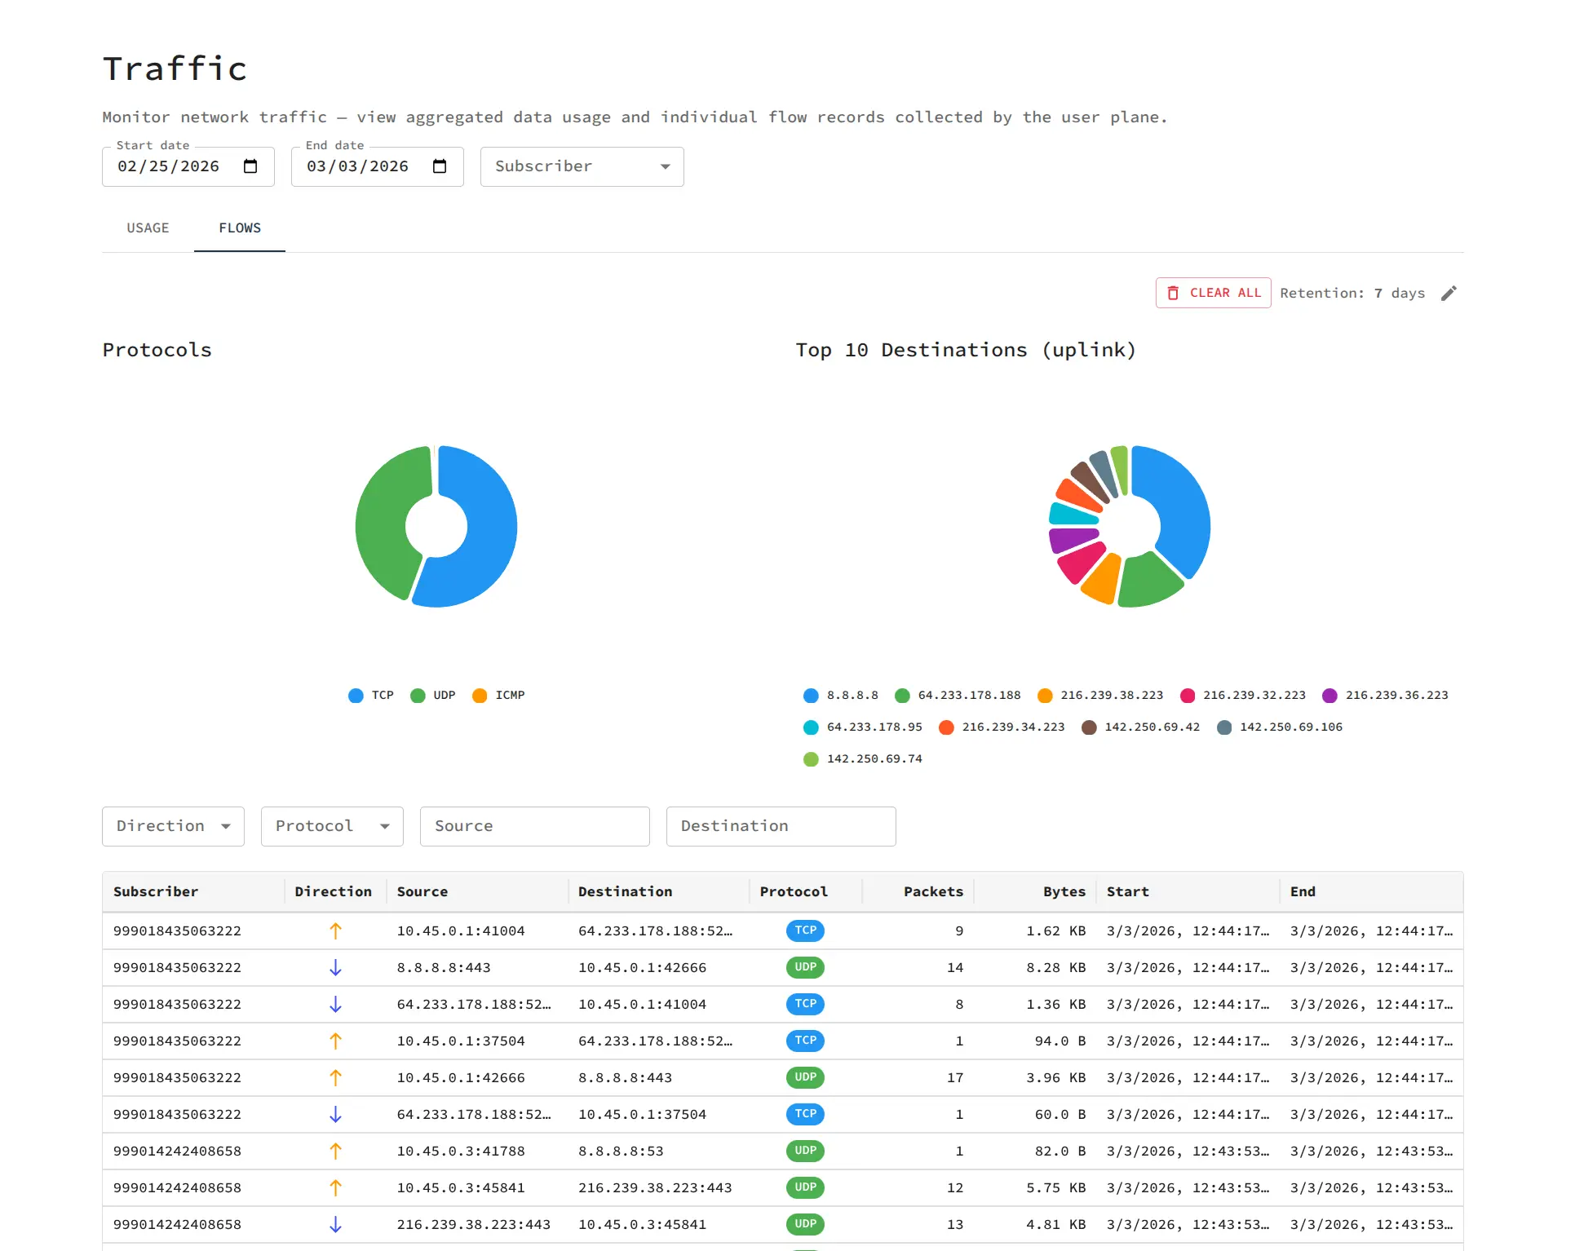Image resolution: width=1575 pixels, height=1251 pixels.
Task: Click the pencil icon to edit retention
Action: point(1449,294)
